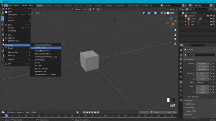
Task: Open the Output properties tab icon
Action: pos(181,59)
